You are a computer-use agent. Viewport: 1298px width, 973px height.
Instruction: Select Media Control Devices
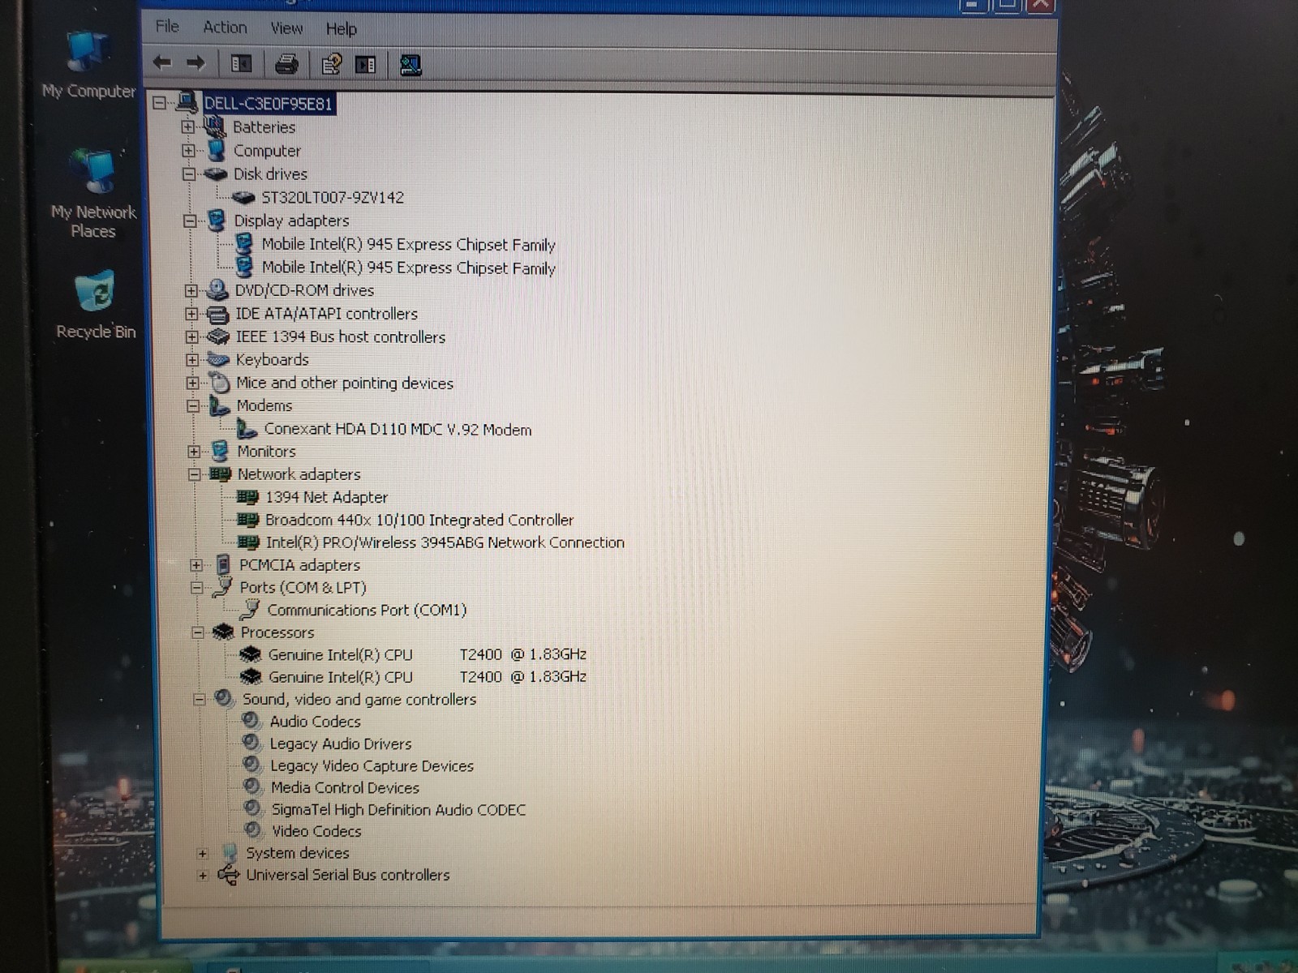[x=345, y=787]
